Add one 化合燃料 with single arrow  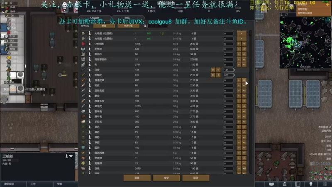point(239,44)
